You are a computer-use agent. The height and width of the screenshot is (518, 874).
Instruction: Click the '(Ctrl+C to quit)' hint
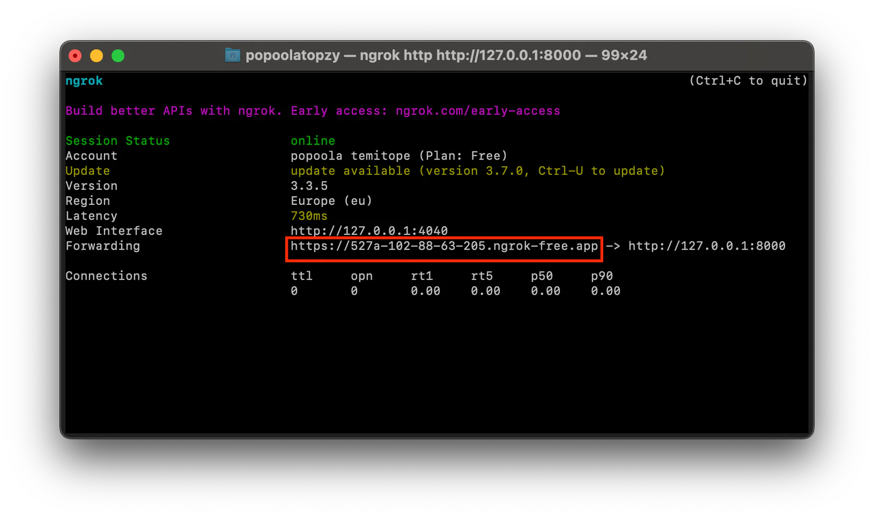click(x=748, y=81)
